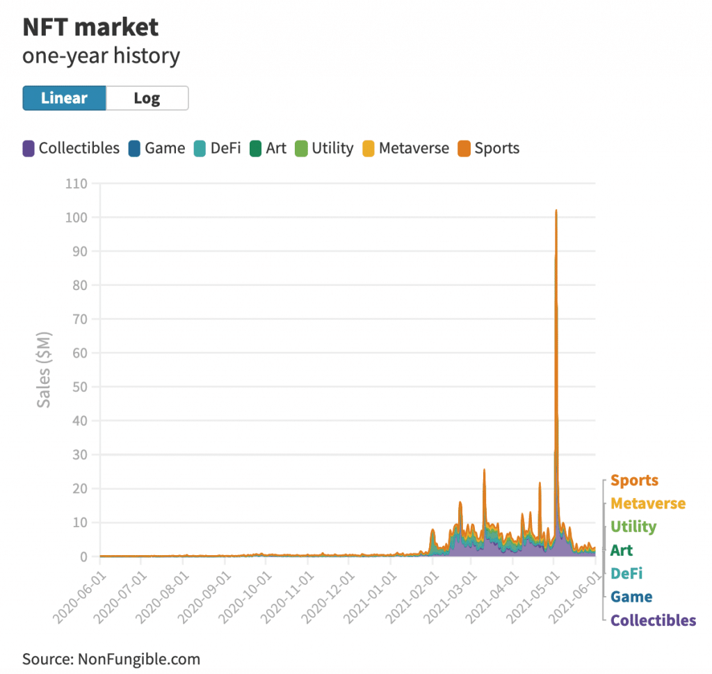
Task: Click the dark blue Game legend swatch
Action: point(135,148)
